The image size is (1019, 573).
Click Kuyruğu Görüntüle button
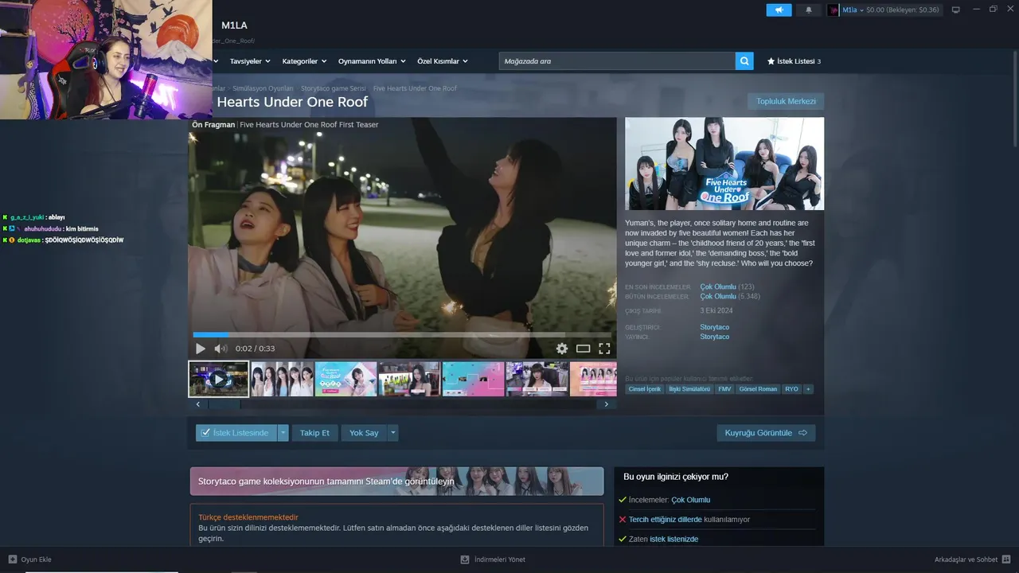click(766, 433)
